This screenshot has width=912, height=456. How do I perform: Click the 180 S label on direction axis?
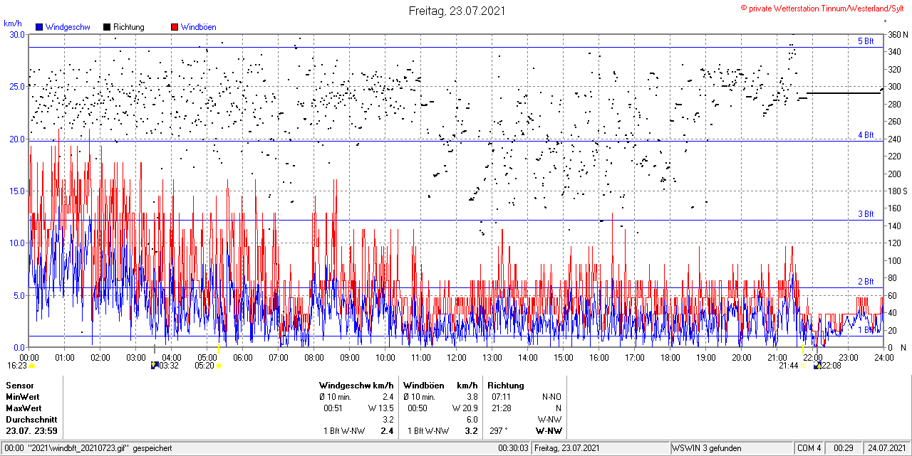897,191
